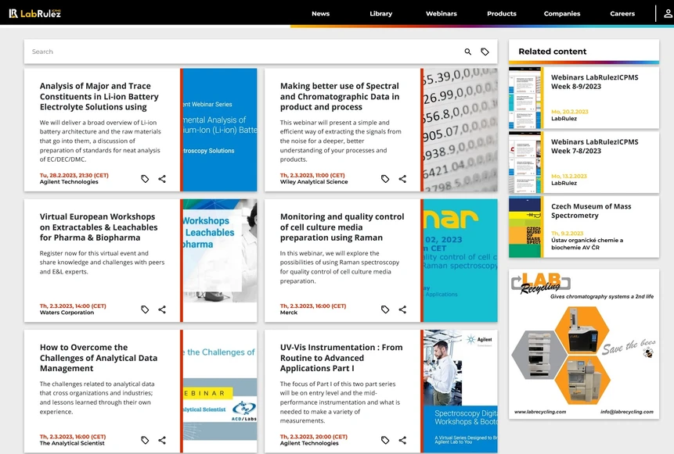Click the Week 7-8/2023 related thumbnail

(524, 163)
